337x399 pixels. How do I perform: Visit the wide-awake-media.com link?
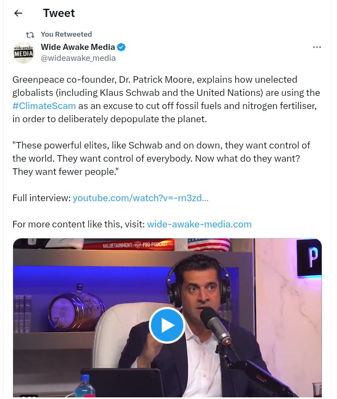(x=199, y=225)
